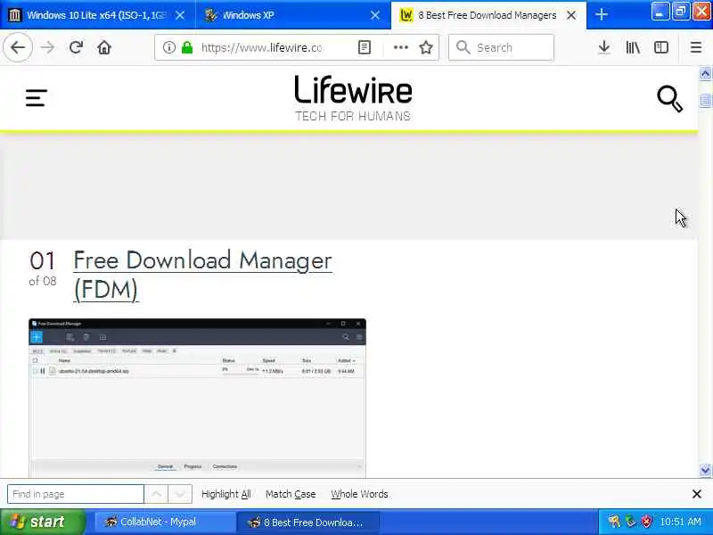The height and width of the screenshot is (535, 713).
Task: Focus the browser Search box
Action: (x=501, y=47)
